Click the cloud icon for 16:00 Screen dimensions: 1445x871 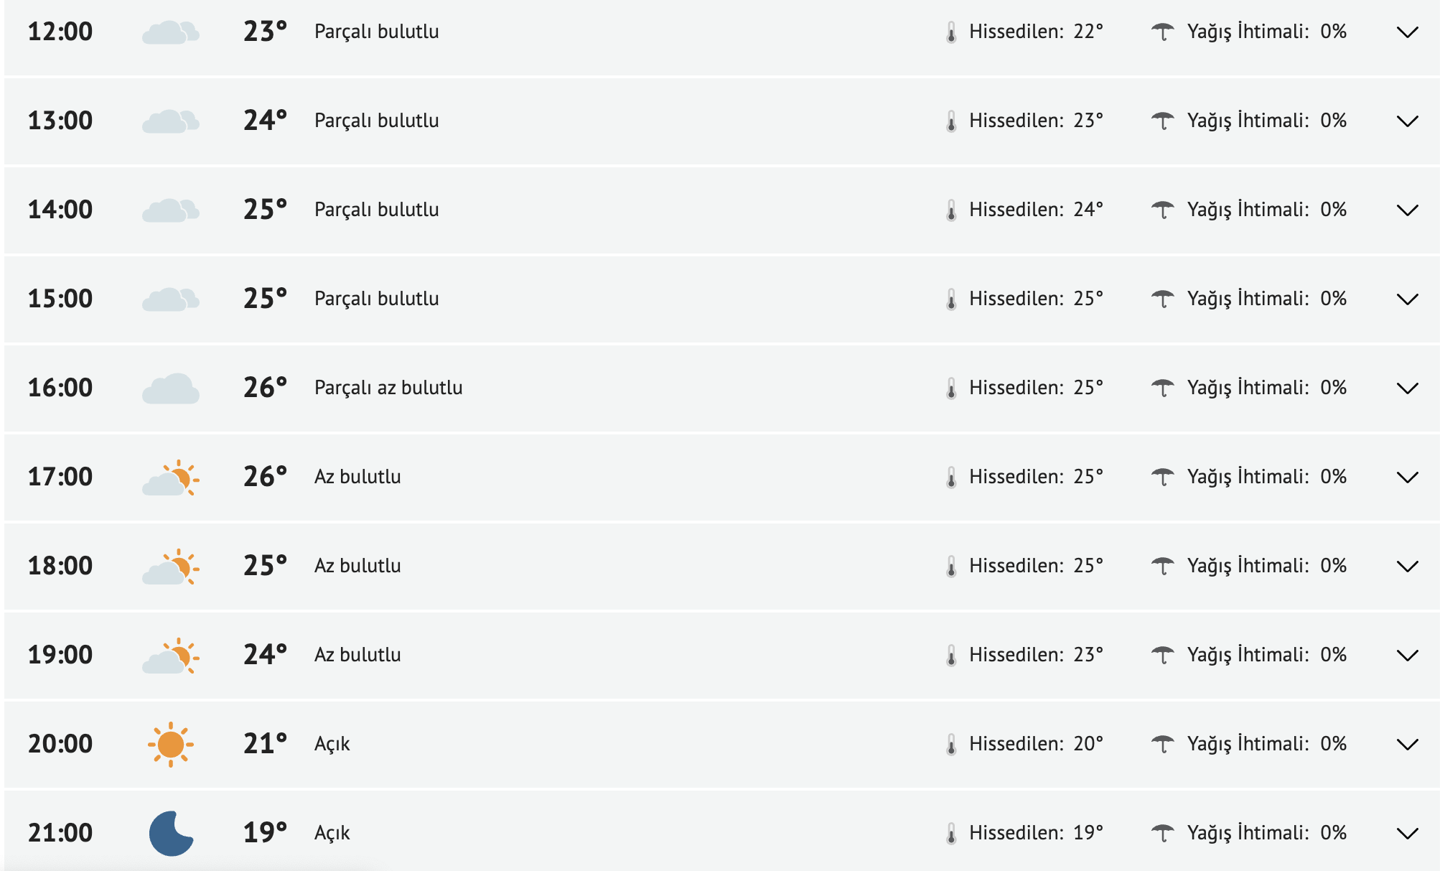pos(170,388)
